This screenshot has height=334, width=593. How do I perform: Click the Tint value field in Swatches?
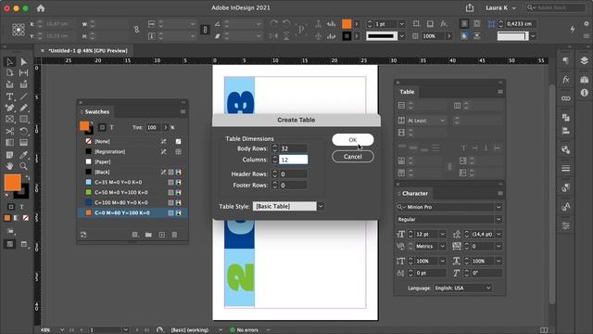[x=155, y=128]
